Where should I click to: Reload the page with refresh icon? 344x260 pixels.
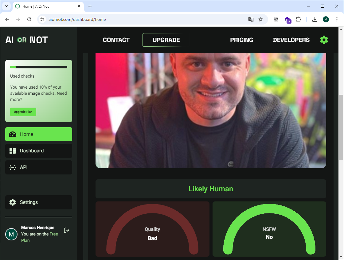tap(29, 19)
